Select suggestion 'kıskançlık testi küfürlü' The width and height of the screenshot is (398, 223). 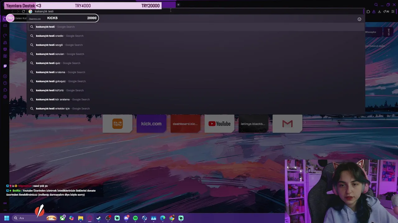(196, 90)
